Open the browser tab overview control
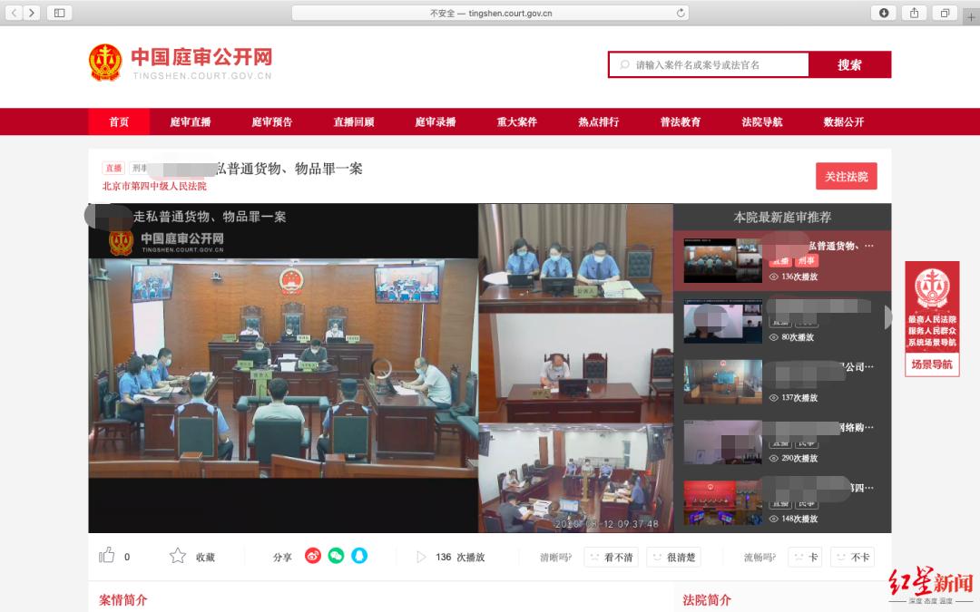 58,13
